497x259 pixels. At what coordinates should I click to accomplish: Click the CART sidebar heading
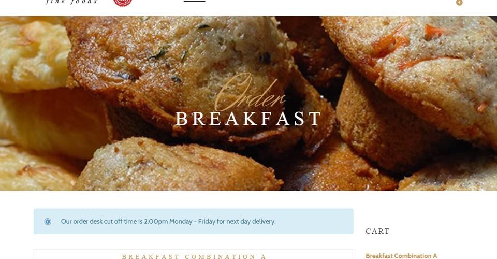pos(377,231)
